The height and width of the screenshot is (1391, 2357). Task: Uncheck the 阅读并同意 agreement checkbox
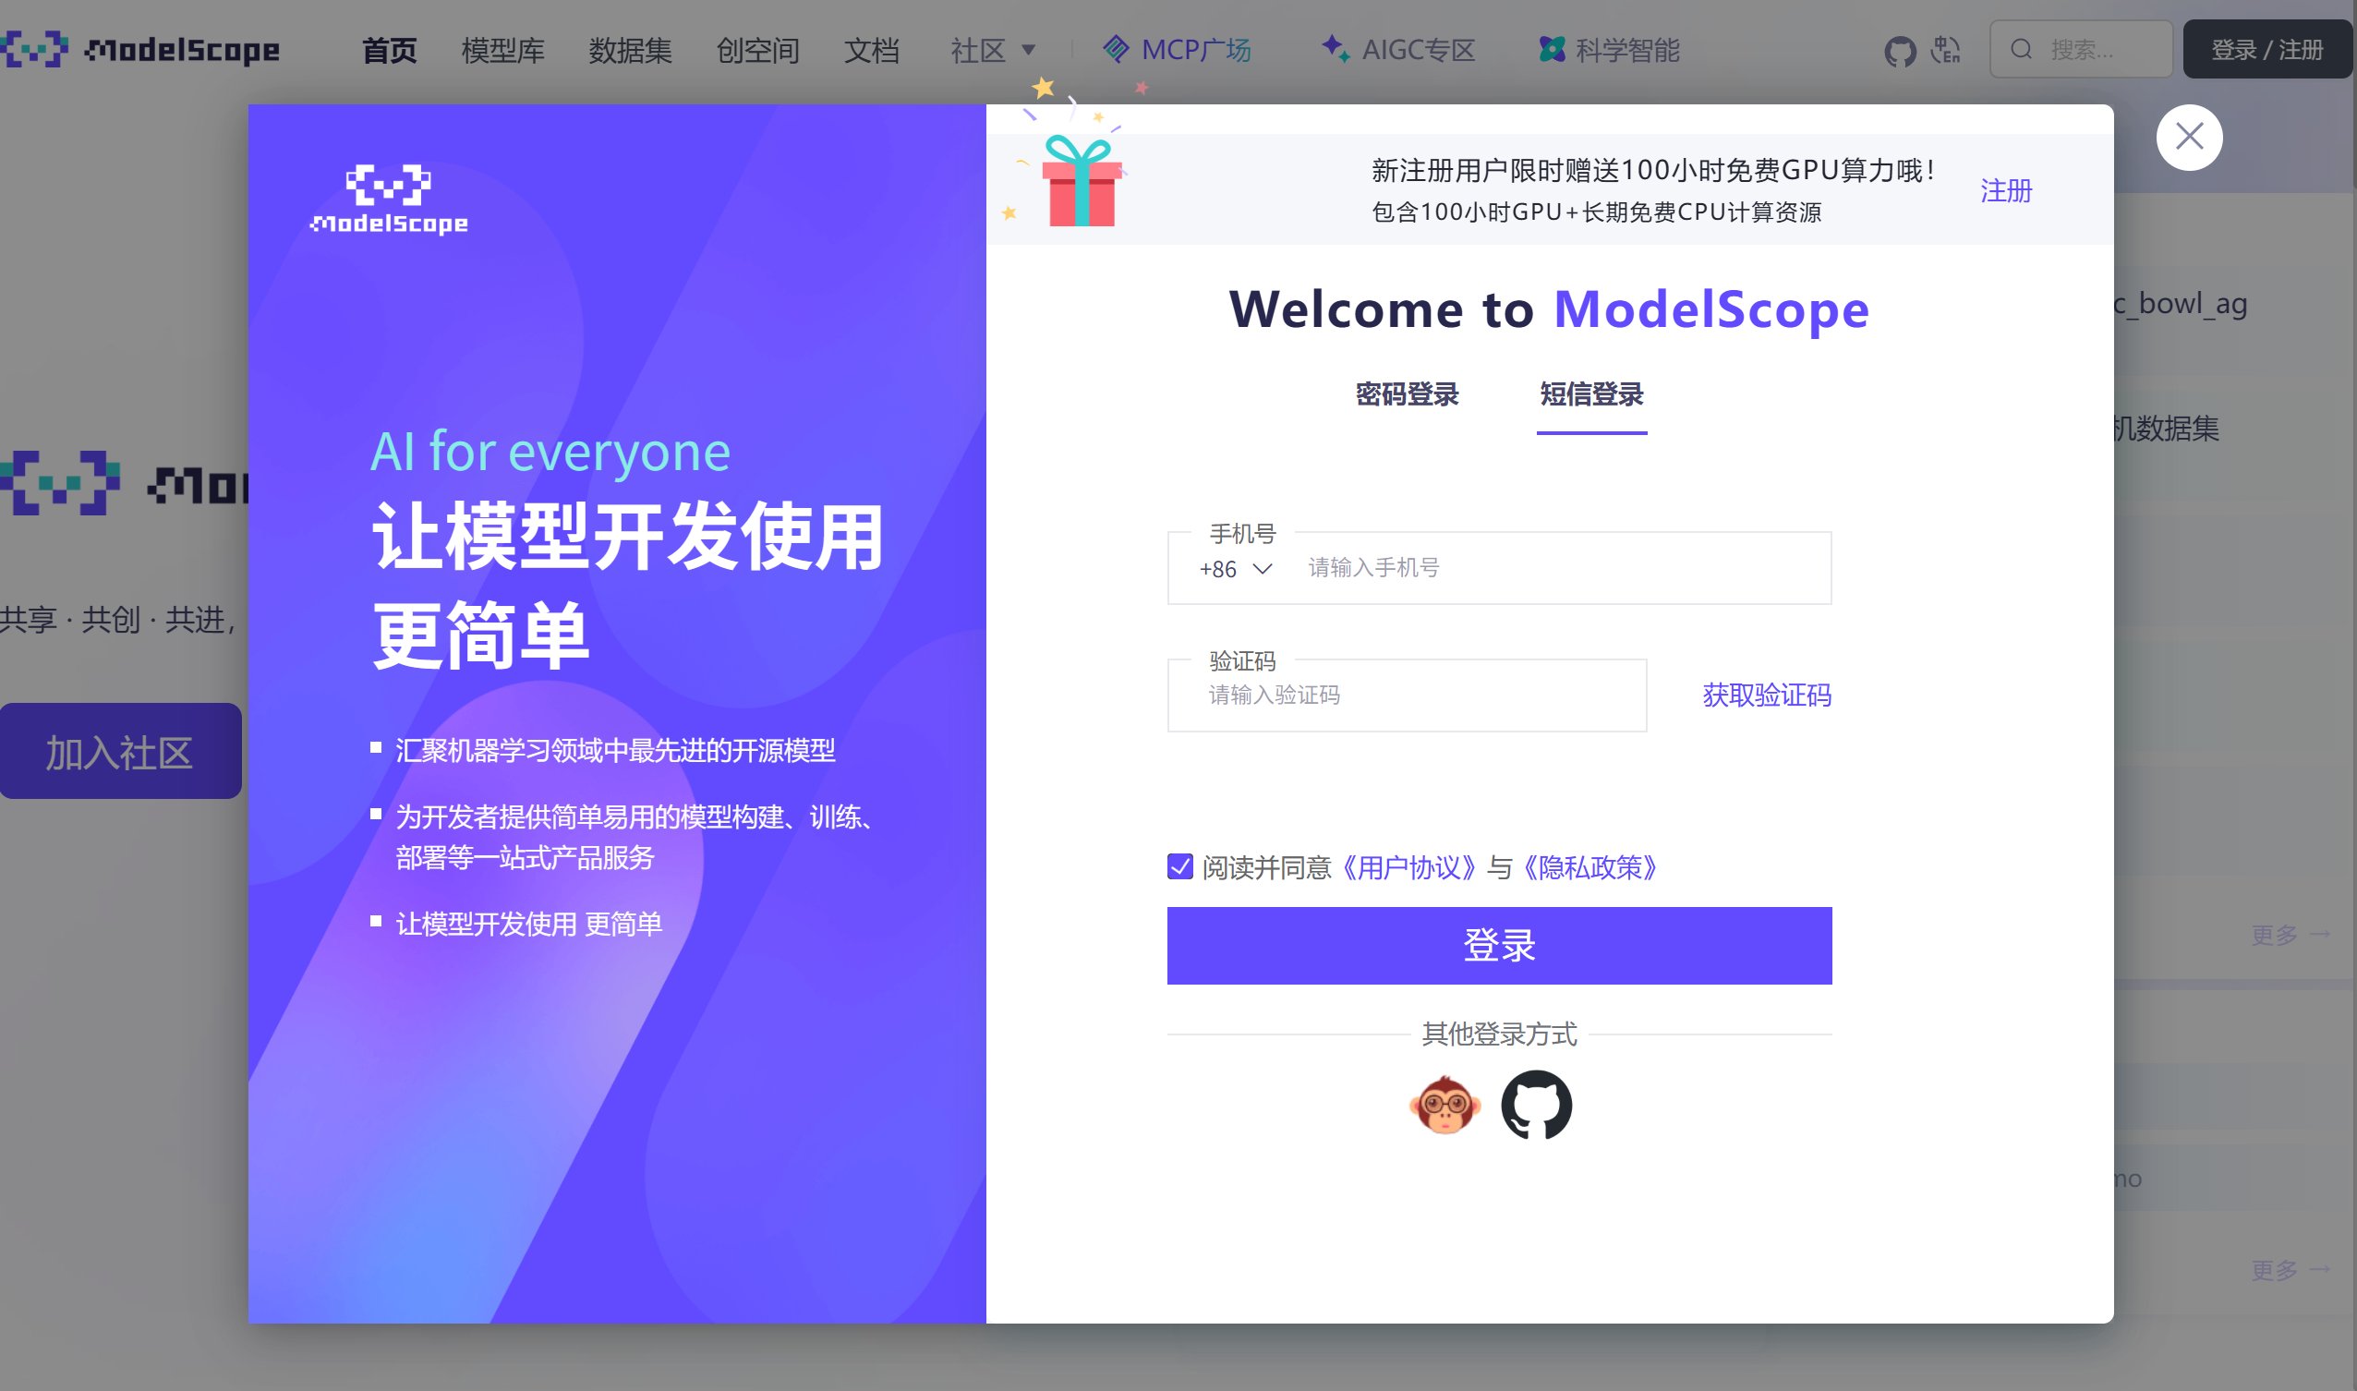click(1180, 867)
